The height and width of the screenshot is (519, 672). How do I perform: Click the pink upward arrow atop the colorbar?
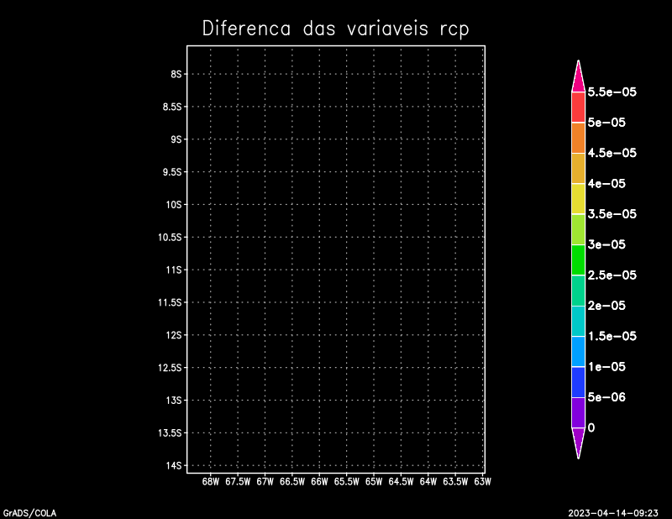(x=578, y=78)
